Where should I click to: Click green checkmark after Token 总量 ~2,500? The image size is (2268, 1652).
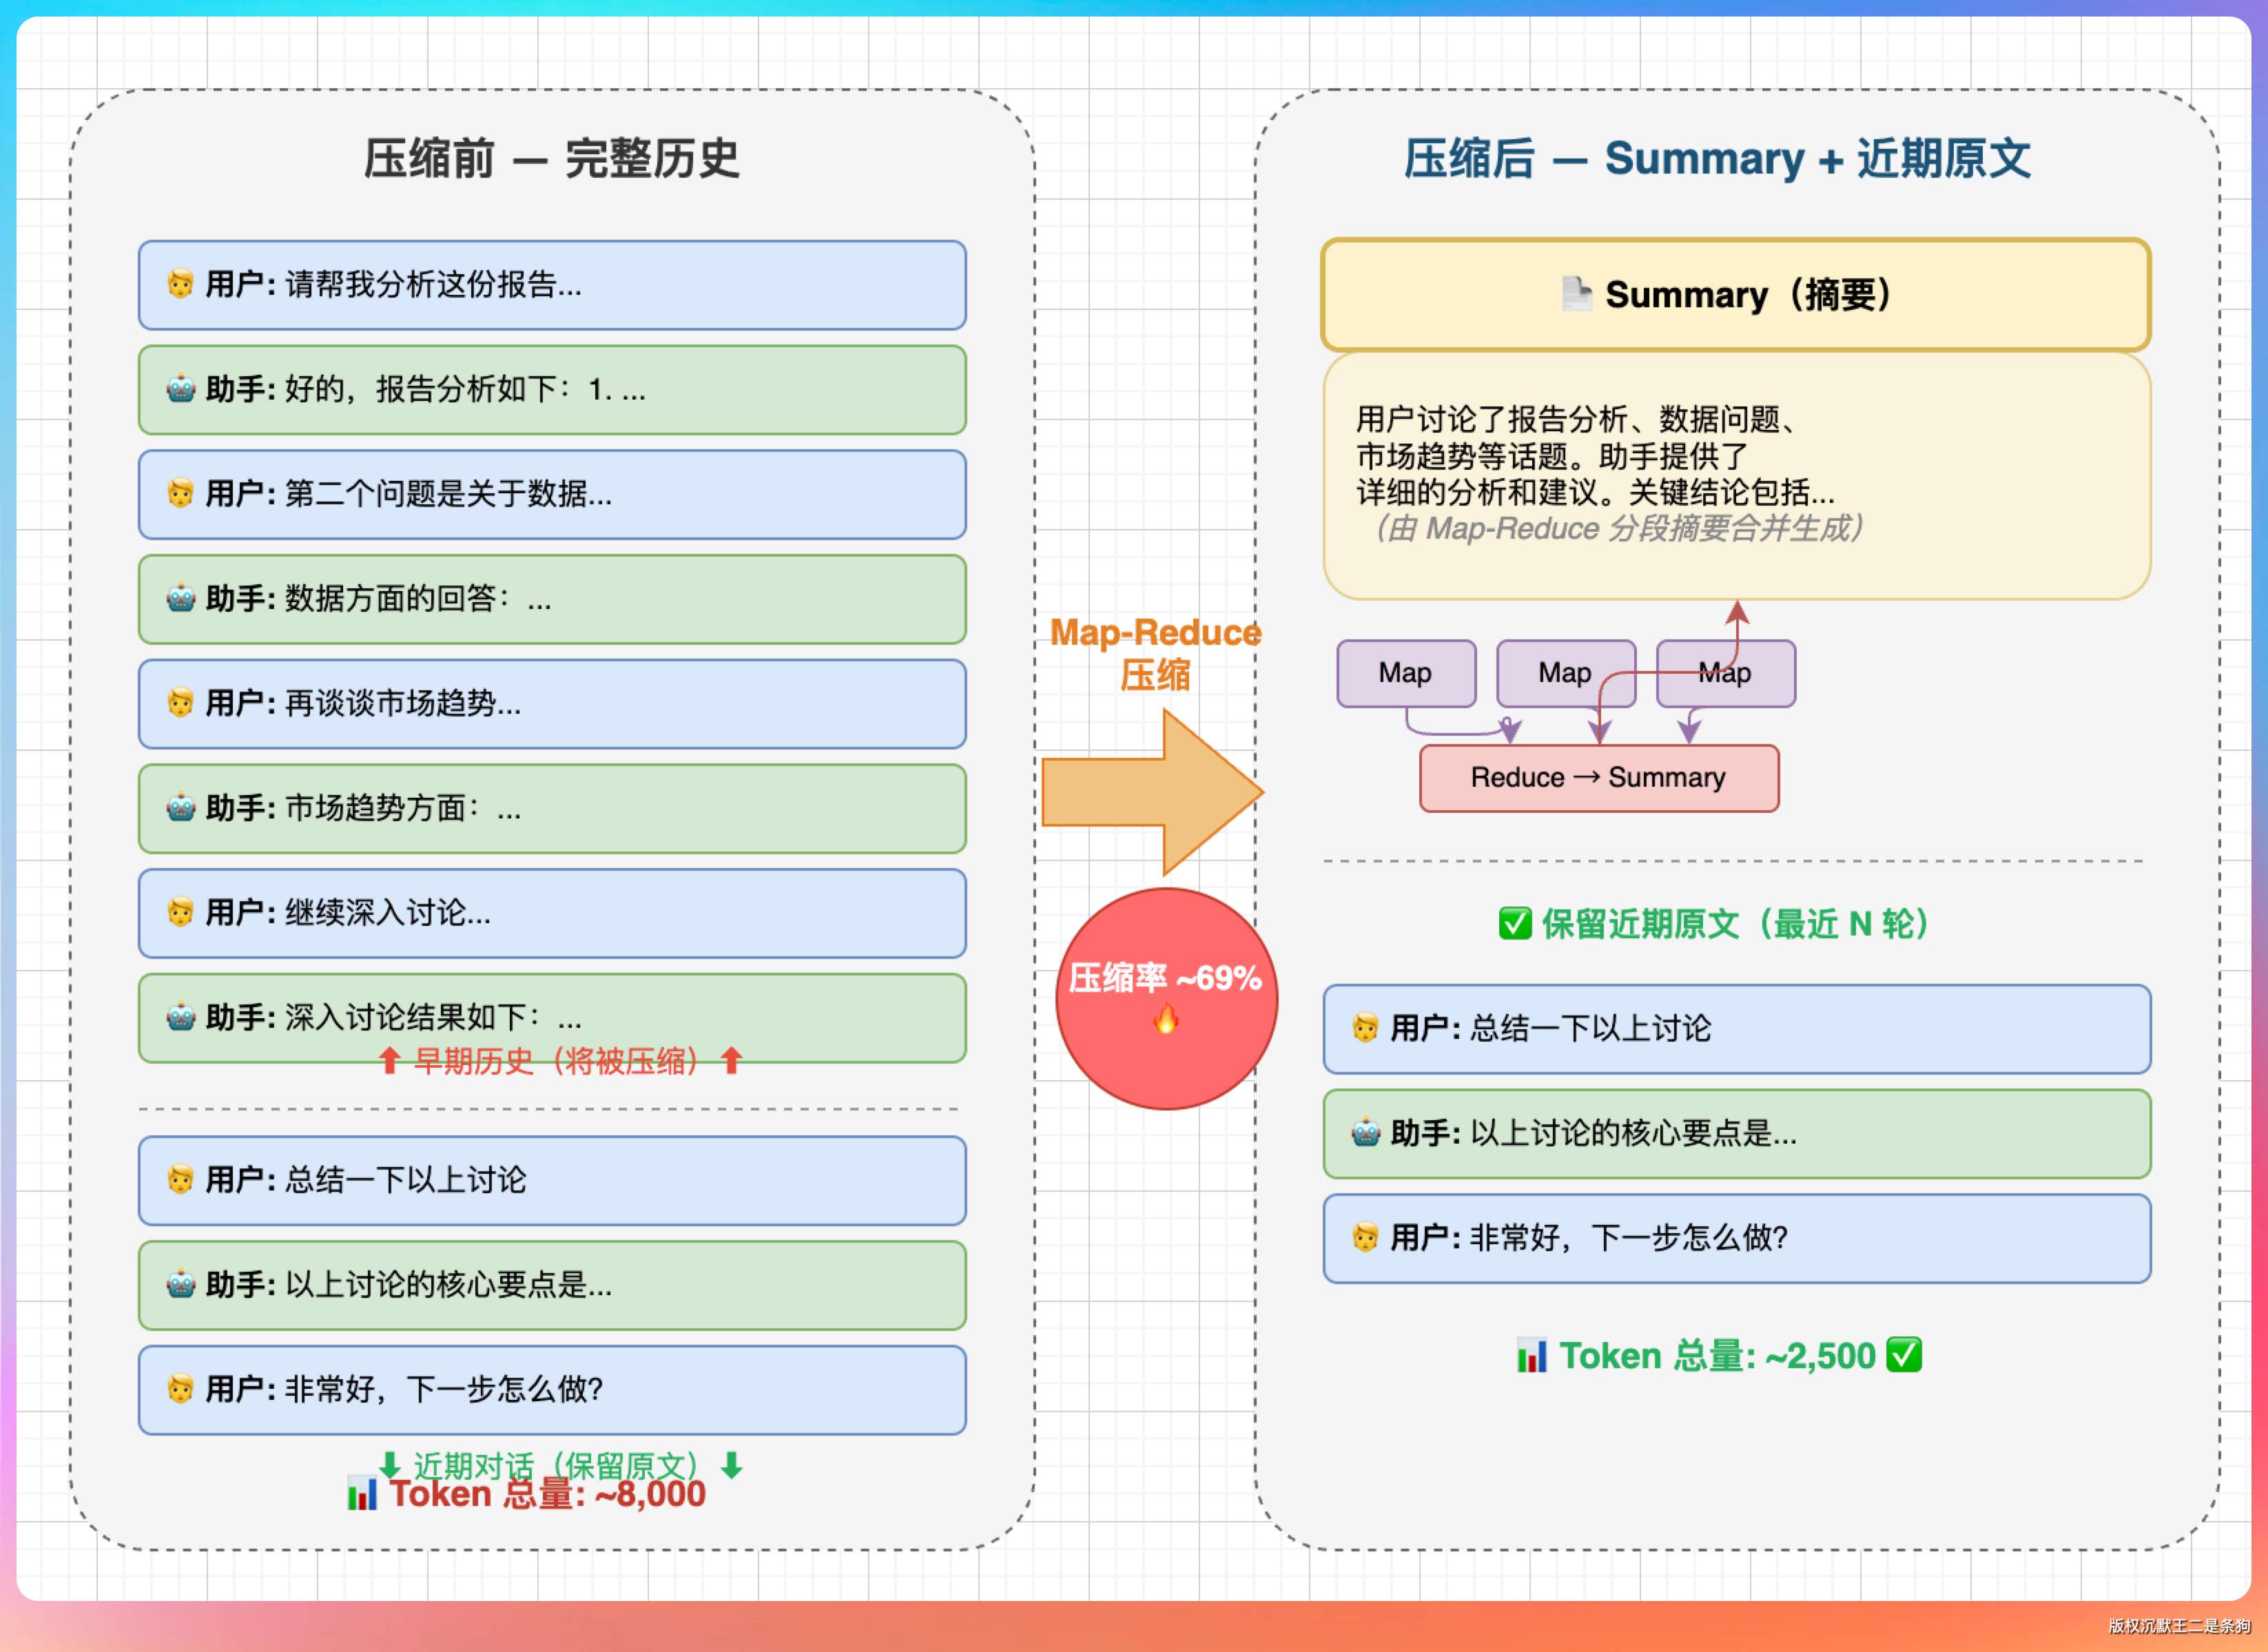point(1904,1356)
